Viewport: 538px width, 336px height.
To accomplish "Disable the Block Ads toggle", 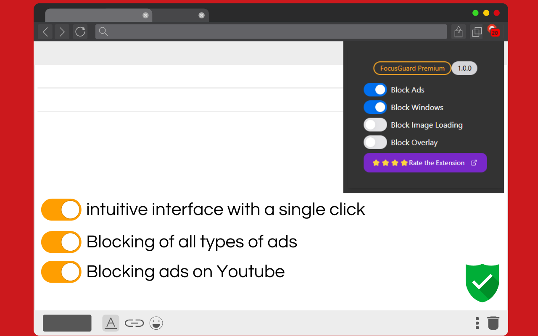I will point(375,89).
